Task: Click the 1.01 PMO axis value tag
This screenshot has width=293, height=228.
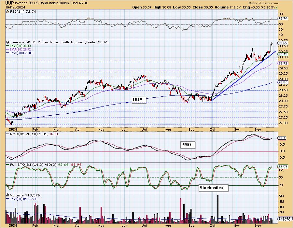Action: click(x=282, y=138)
